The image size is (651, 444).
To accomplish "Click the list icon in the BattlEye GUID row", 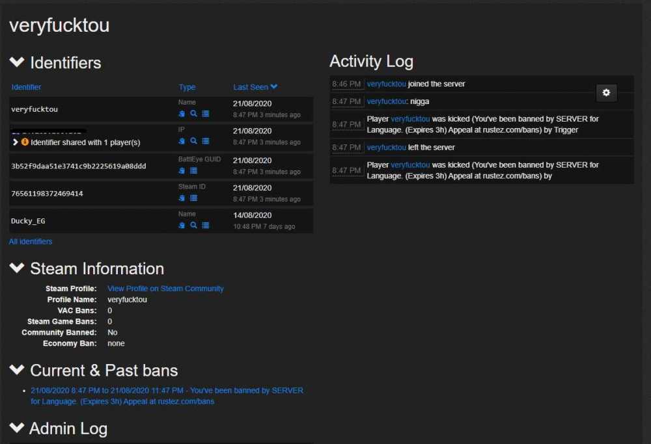I will click(x=193, y=171).
